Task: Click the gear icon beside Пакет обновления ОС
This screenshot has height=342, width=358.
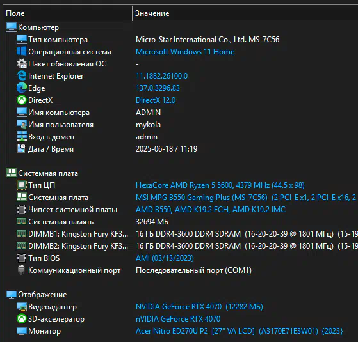Action: 22,63
